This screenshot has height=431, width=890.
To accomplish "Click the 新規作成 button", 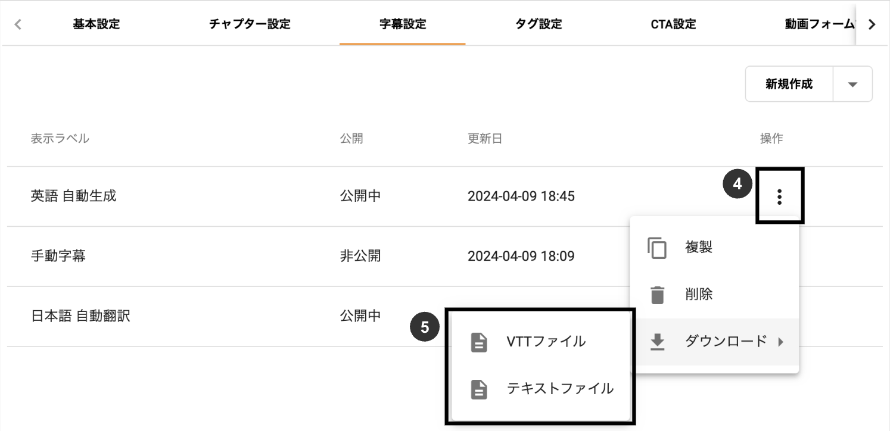I will click(788, 84).
